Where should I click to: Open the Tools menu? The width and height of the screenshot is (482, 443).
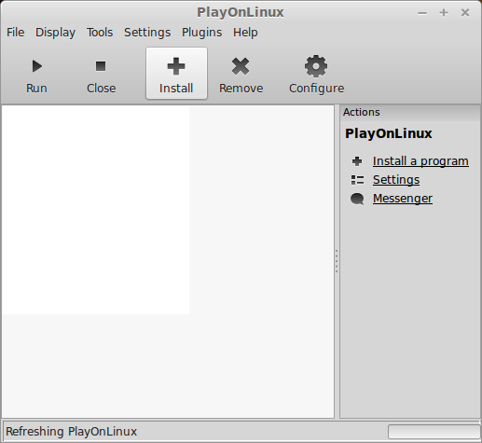point(100,33)
